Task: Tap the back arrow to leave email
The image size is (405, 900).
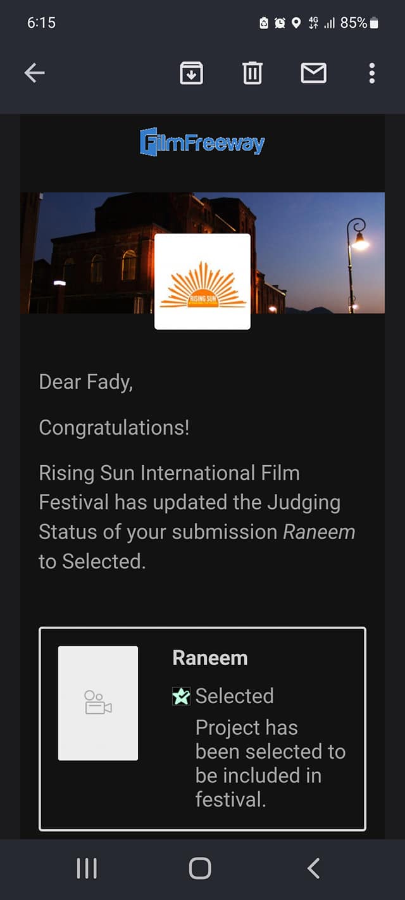Action: coord(35,73)
